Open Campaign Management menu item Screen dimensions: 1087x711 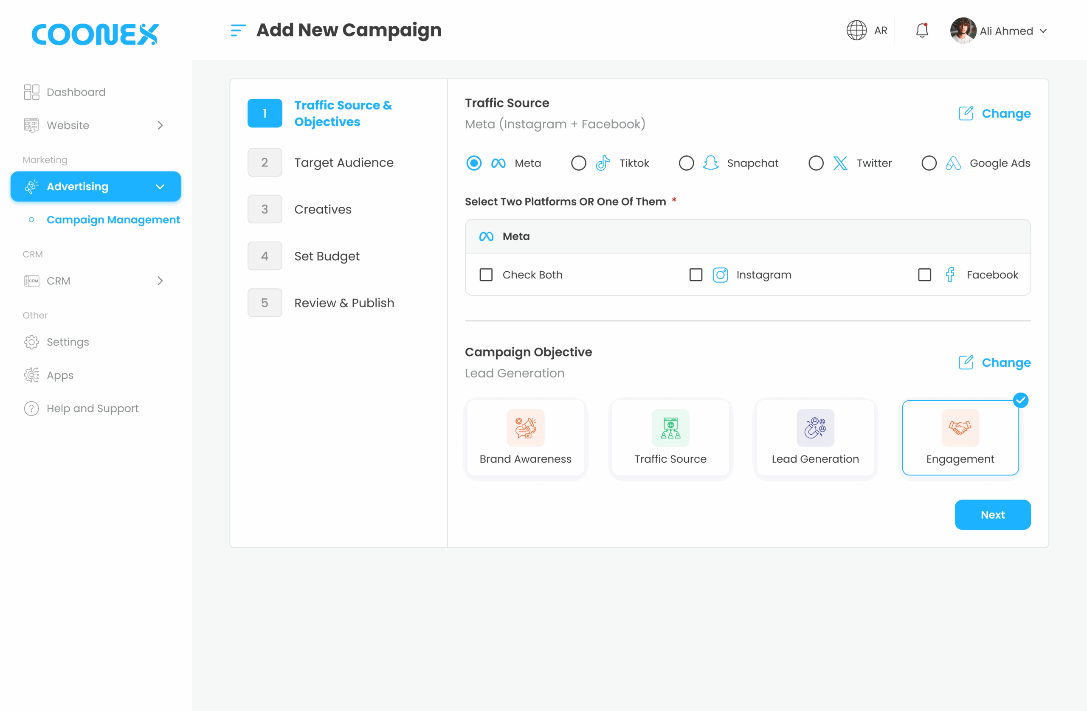[113, 219]
